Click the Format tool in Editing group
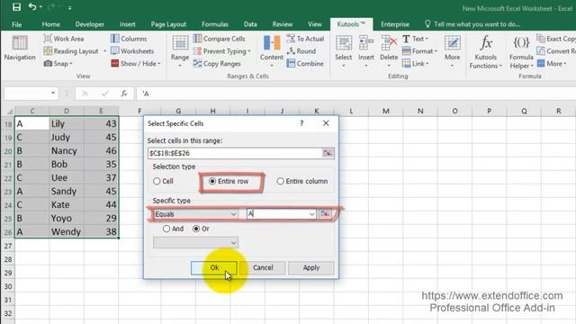 click(419, 51)
